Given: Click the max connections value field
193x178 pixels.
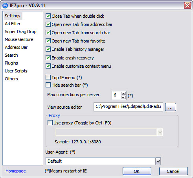Looking at the screenshot, I should point(116,95).
